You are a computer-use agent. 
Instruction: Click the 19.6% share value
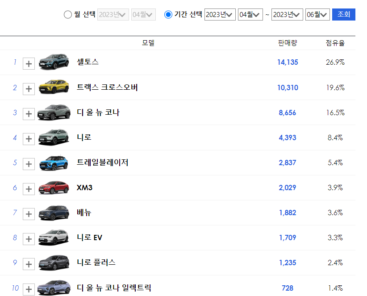point(335,88)
